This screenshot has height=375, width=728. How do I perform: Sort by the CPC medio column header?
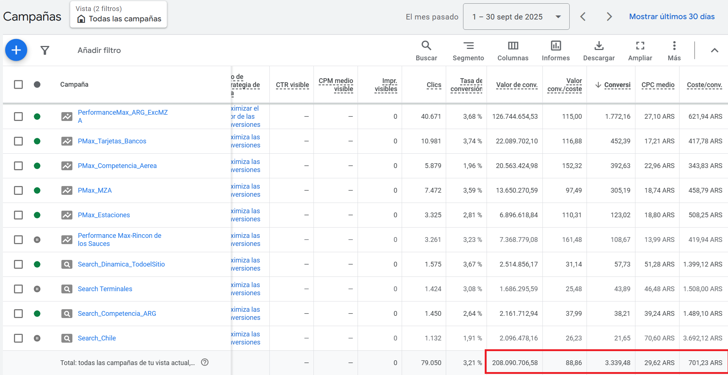click(x=658, y=85)
